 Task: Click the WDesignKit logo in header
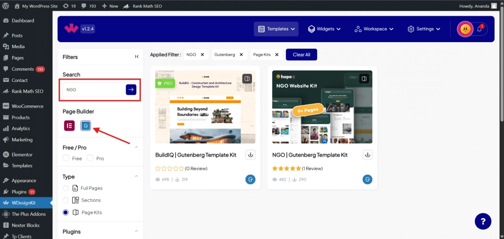coord(71,29)
